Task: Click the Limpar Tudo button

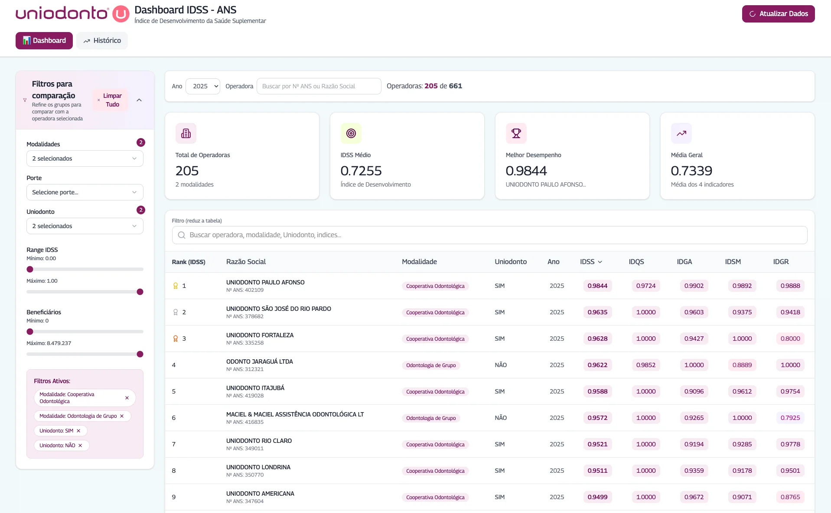Action: click(111, 100)
